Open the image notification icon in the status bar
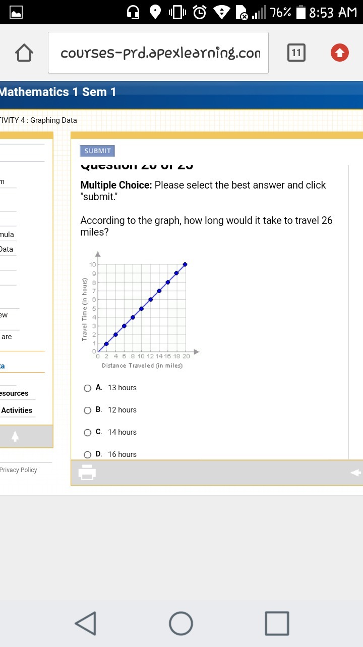This screenshot has width=363, height=647. (x=16, y=12)
